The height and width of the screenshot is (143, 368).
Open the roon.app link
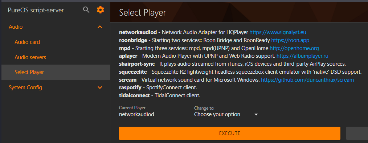290,40
